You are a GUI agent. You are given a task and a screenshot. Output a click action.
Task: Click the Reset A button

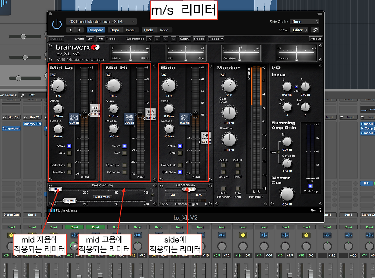click(216, 39)
